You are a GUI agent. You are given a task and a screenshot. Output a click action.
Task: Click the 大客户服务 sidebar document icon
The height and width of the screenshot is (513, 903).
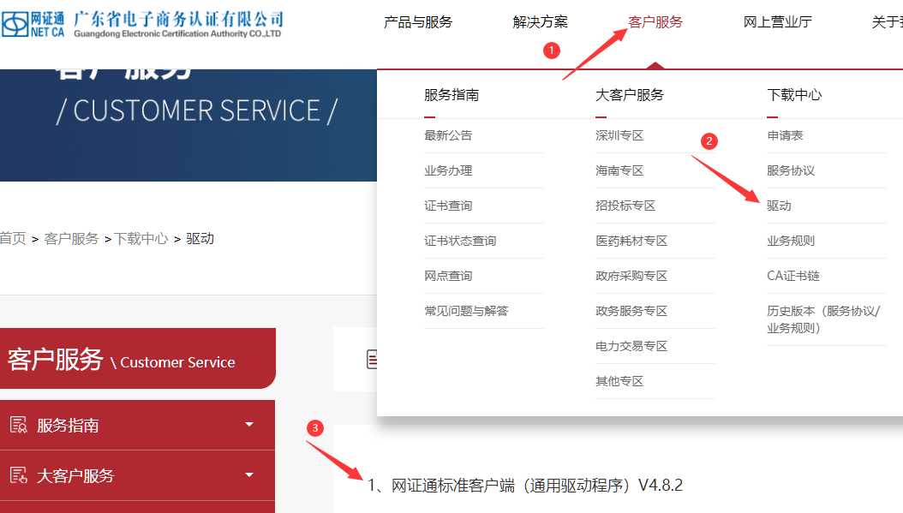(x=18, y=475)
